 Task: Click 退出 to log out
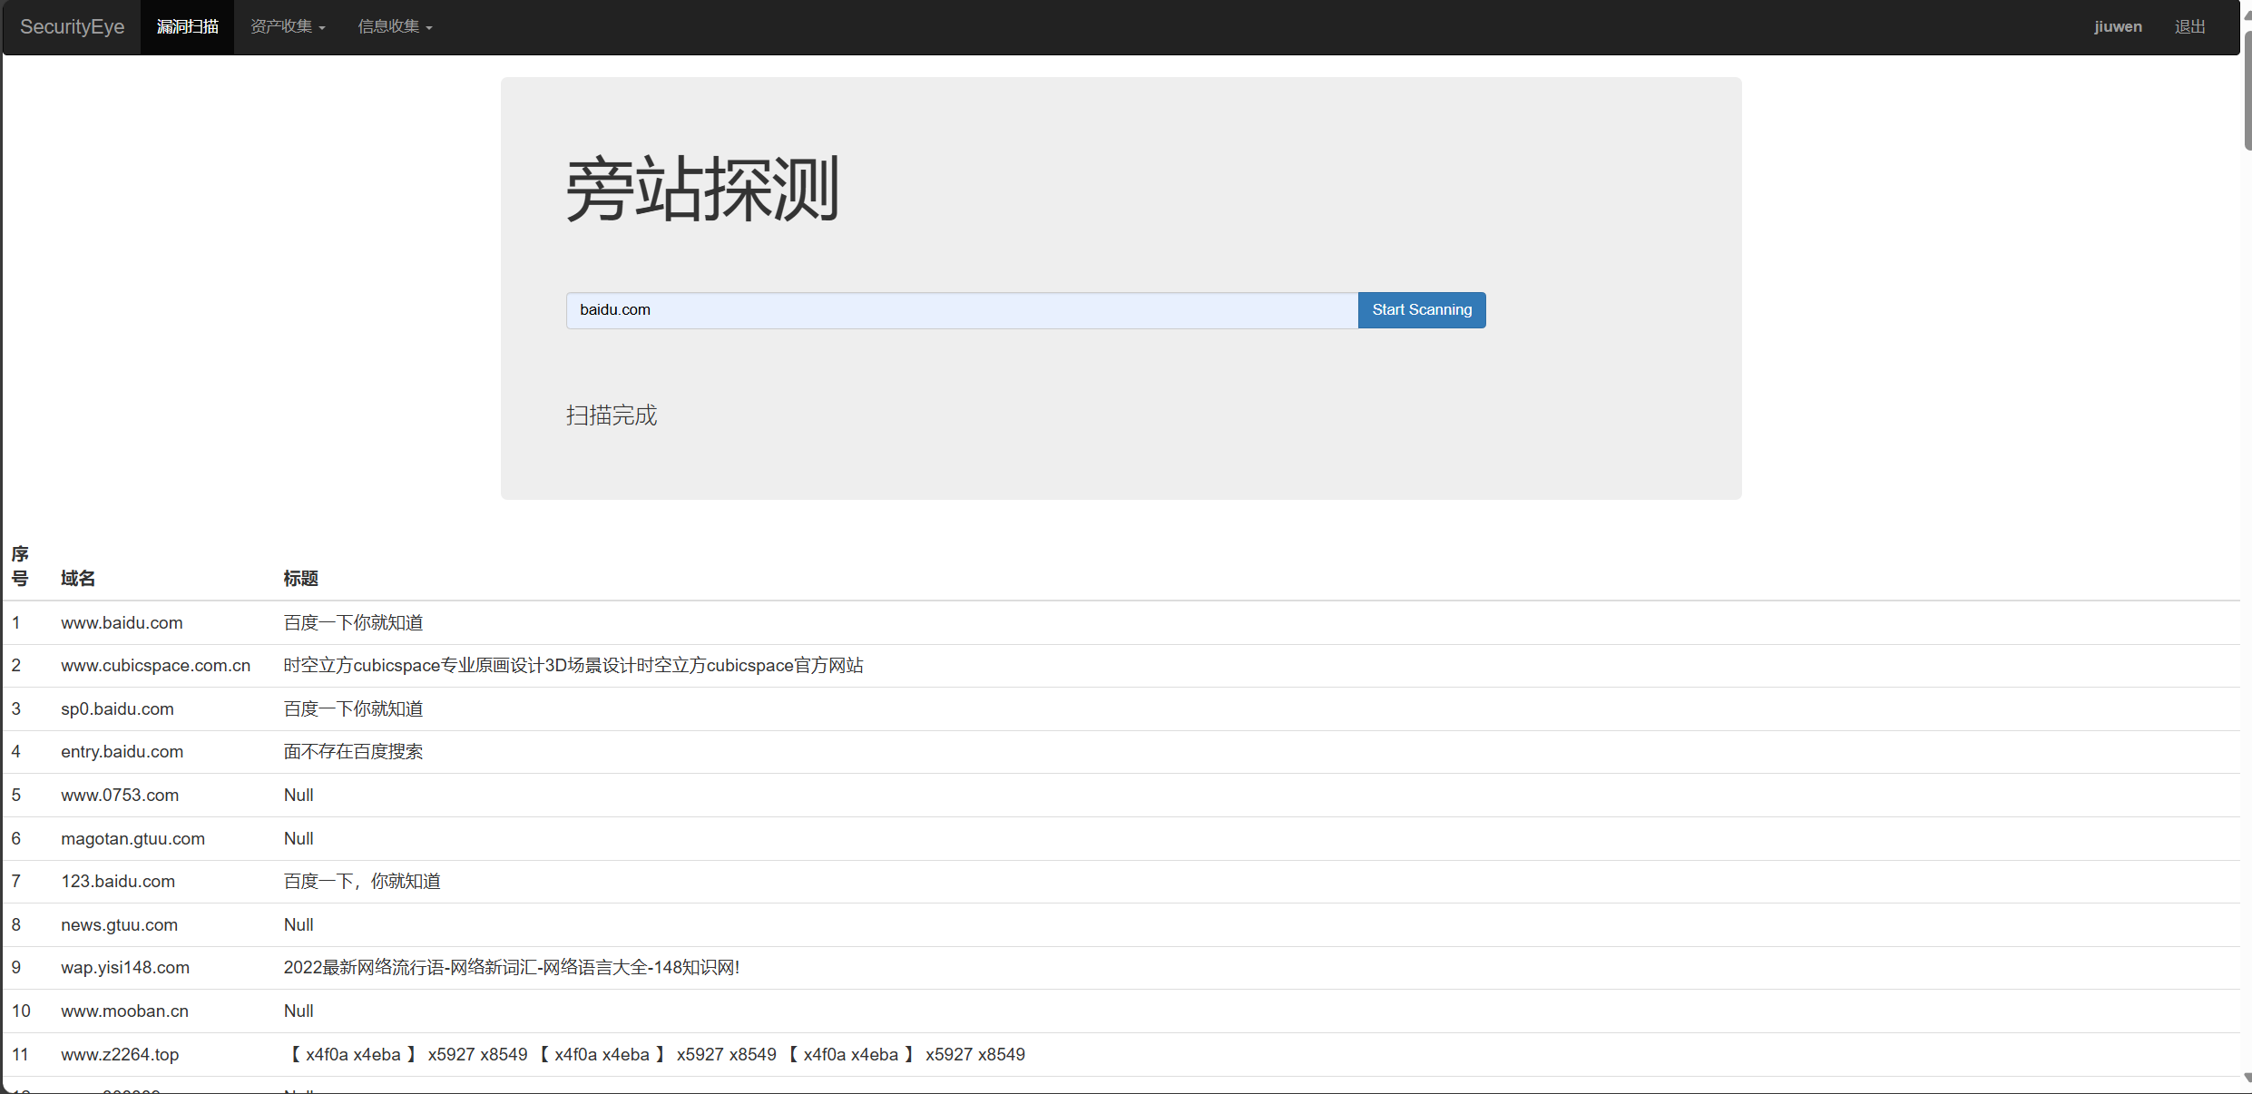2189,27
